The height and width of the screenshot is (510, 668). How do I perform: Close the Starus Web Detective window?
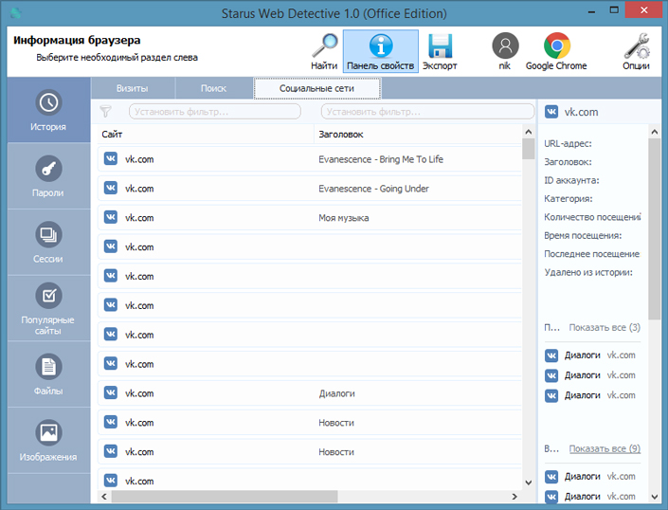(643, 10)
